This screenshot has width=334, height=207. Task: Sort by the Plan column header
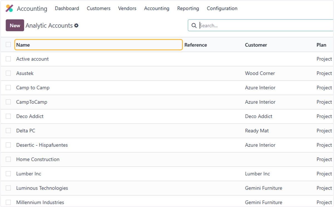click(321, 45)
